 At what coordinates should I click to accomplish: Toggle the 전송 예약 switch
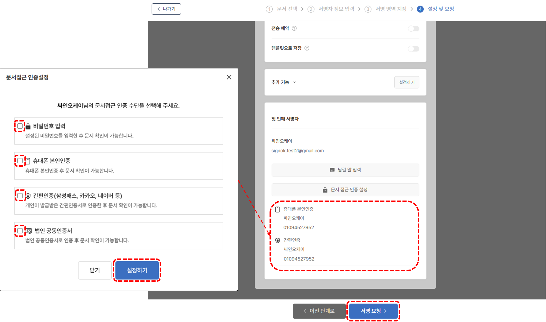pos(413,29)
